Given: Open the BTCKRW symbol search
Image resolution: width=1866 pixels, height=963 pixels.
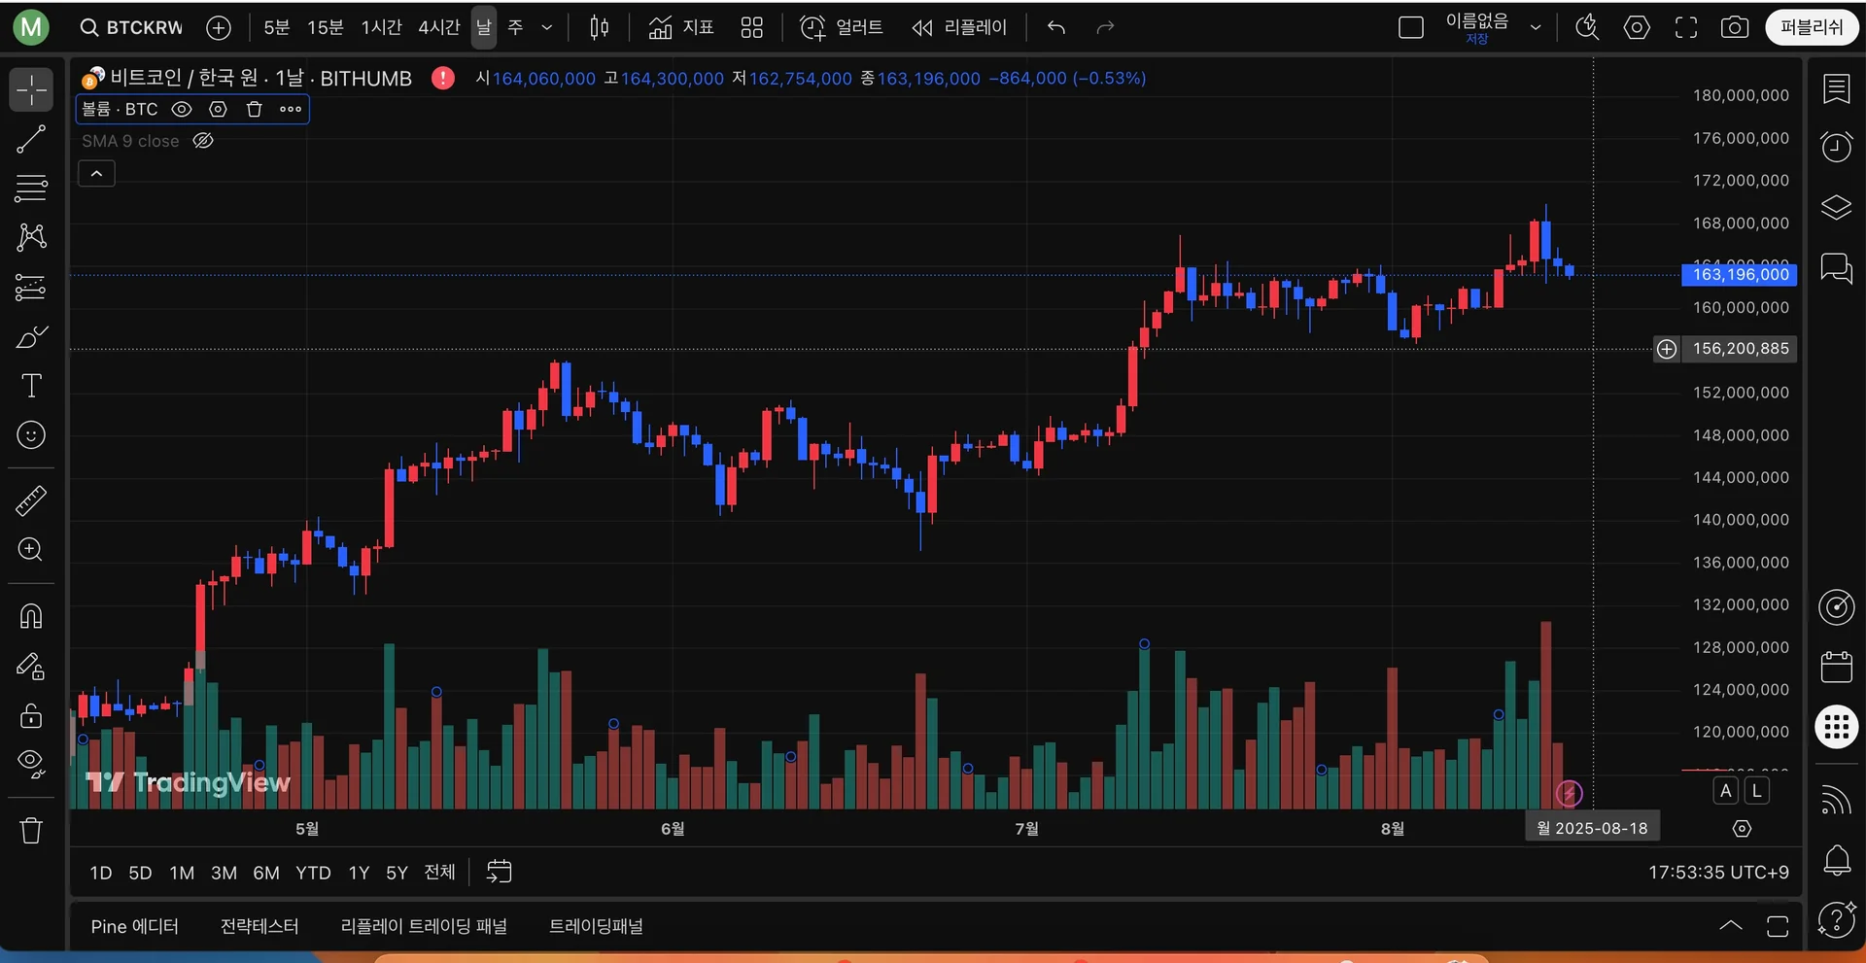Looking at the screenshot, I should (x=131, y=28).
